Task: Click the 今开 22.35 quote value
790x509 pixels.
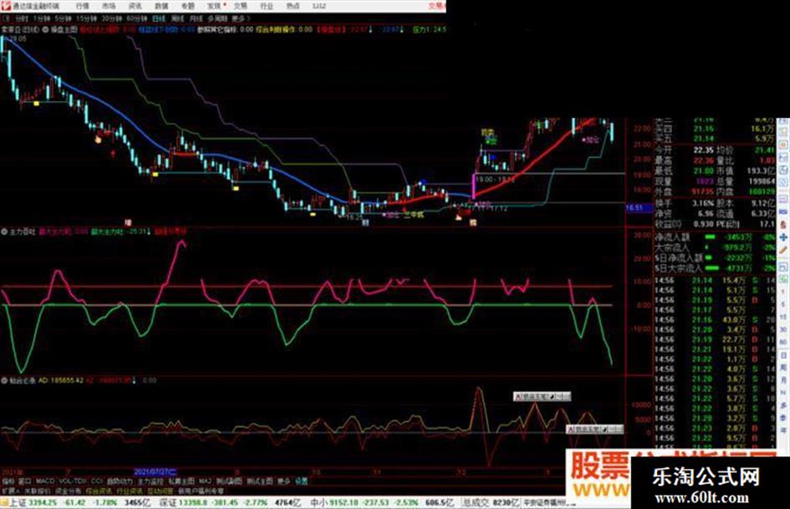Action: (x=703, y=150)
